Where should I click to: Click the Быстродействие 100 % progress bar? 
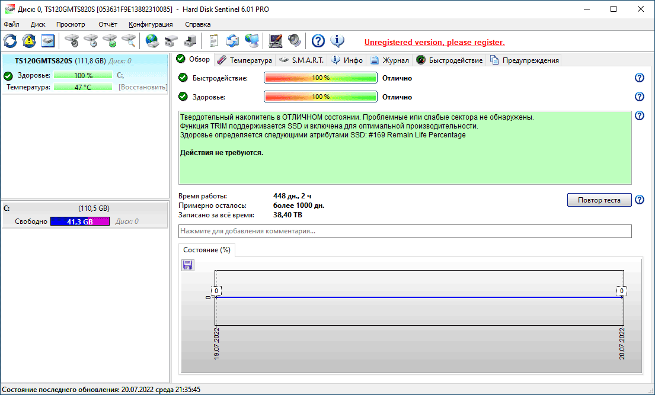(321, 78)
